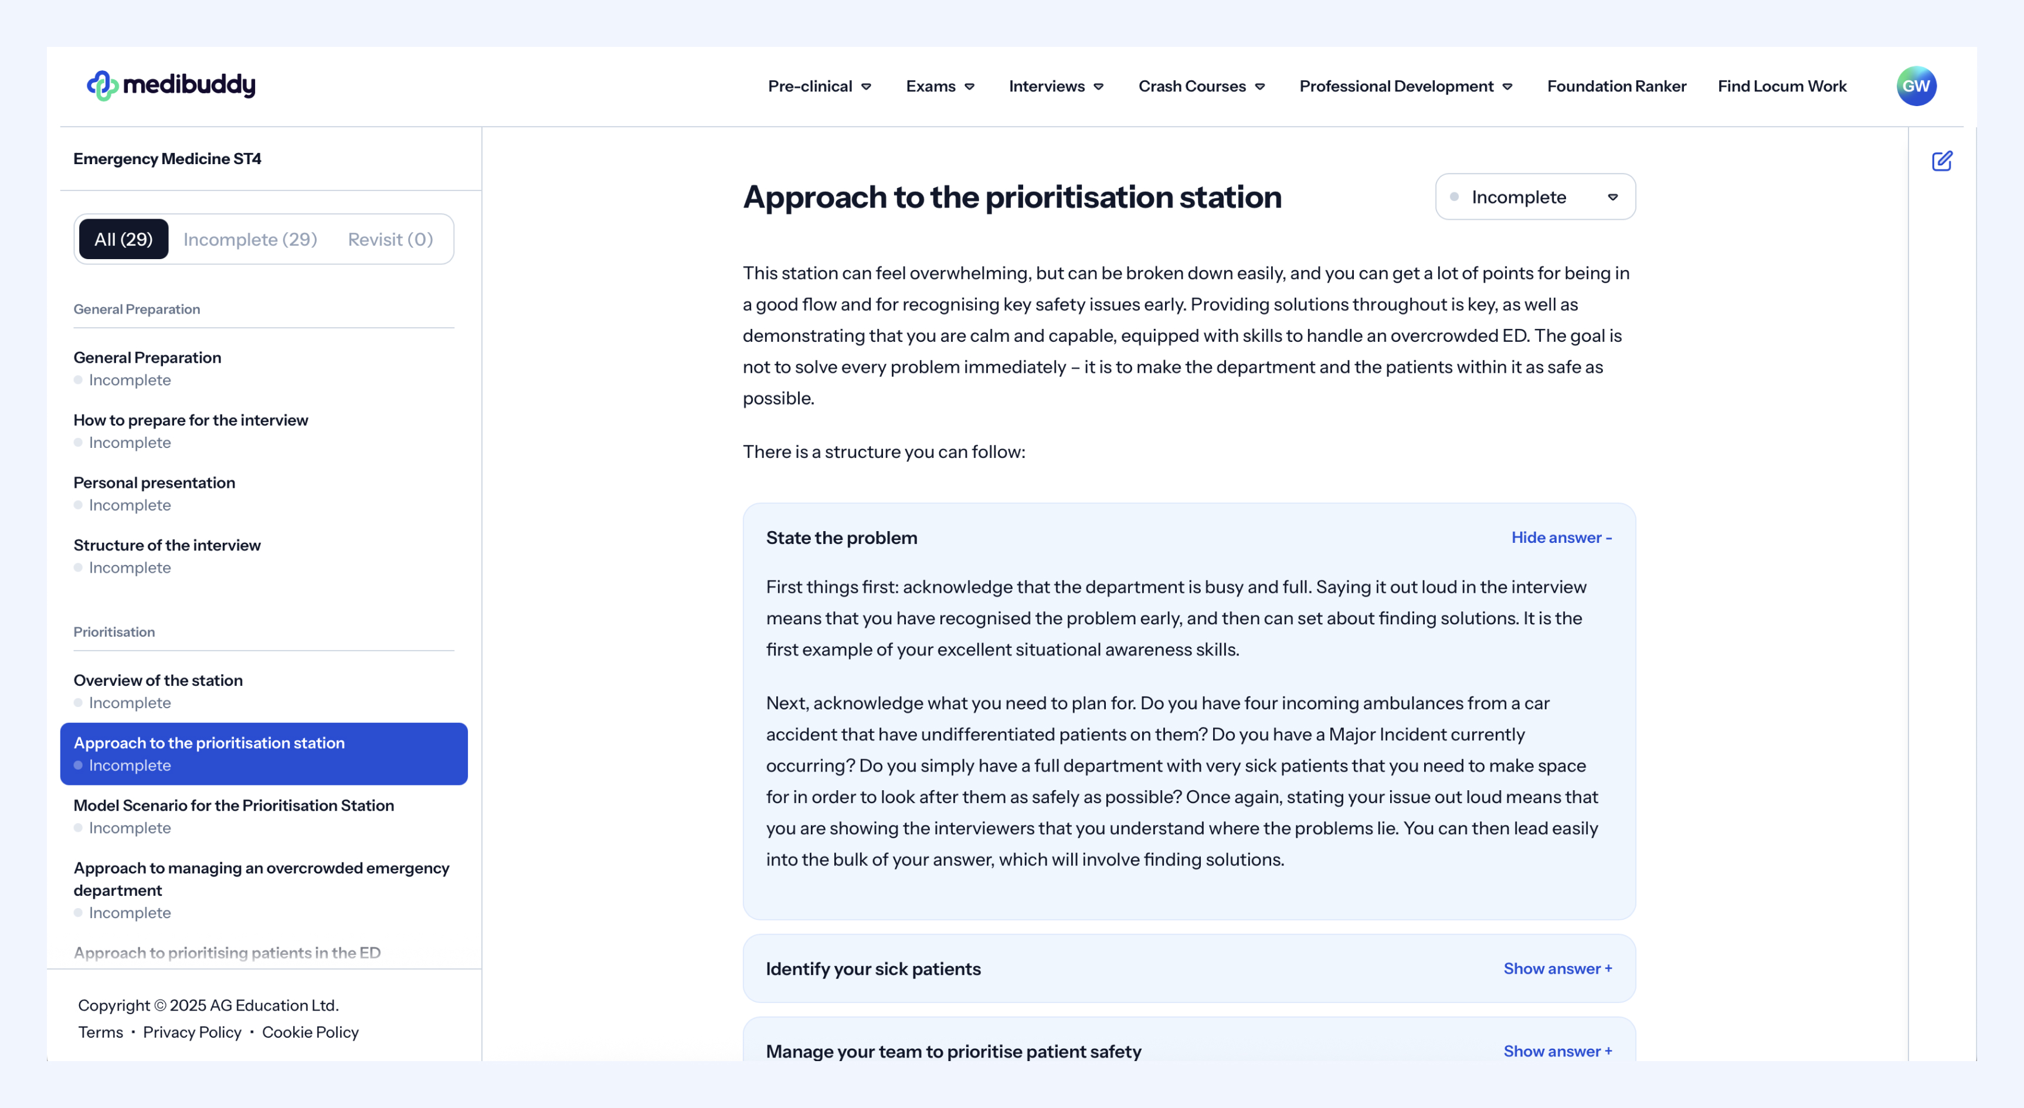Click the Professional Development arrow icon
This screenshot has height=1108, width=2024.
tap(1507, 87)
